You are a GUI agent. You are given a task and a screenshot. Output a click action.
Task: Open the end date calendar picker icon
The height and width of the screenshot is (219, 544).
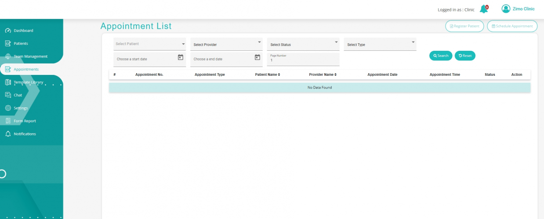[257, 57]
